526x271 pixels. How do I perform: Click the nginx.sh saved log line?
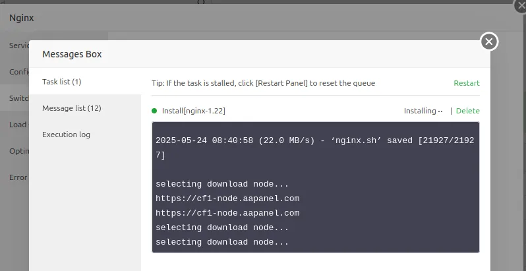pos(315,148)
